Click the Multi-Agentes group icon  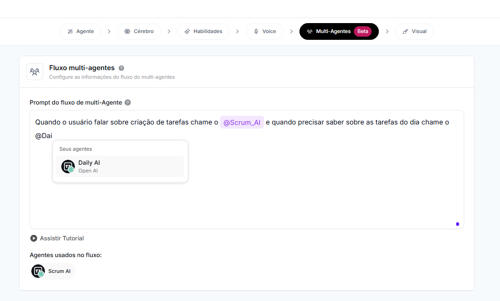(310, 31)
